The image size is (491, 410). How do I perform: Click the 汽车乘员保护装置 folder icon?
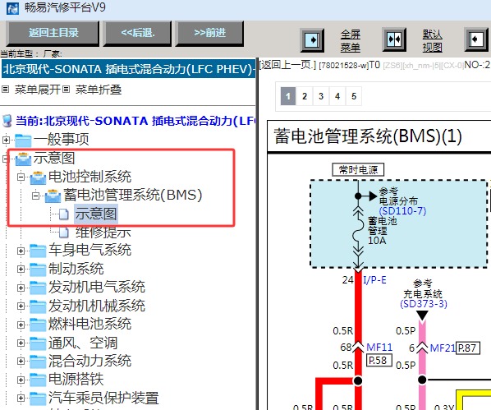tap(38, 398)
